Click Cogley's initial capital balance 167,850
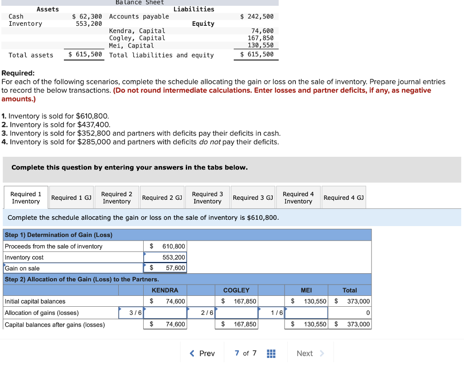Viewport: 464px width, 367px height. [x=237, y=301]
